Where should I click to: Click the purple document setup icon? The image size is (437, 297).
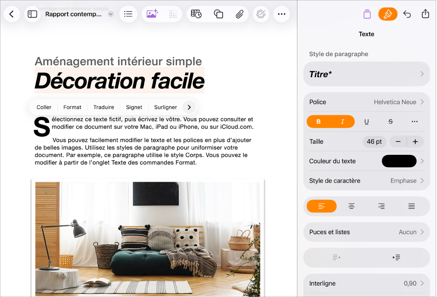tap(367, 14)
